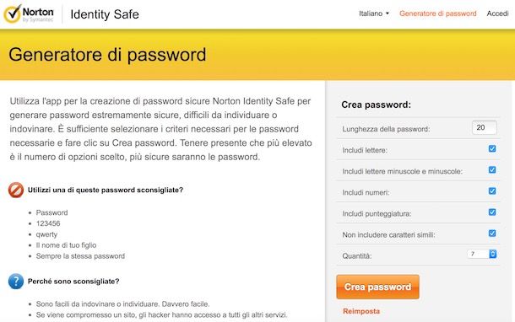The image size is (515, 322).
Task: Click the Reimposta link
Action: (x=361, y=311)
